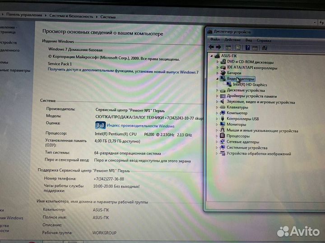
Task: Click the 10:00-20:00 Без выходных! hours text
Action: 116,186
